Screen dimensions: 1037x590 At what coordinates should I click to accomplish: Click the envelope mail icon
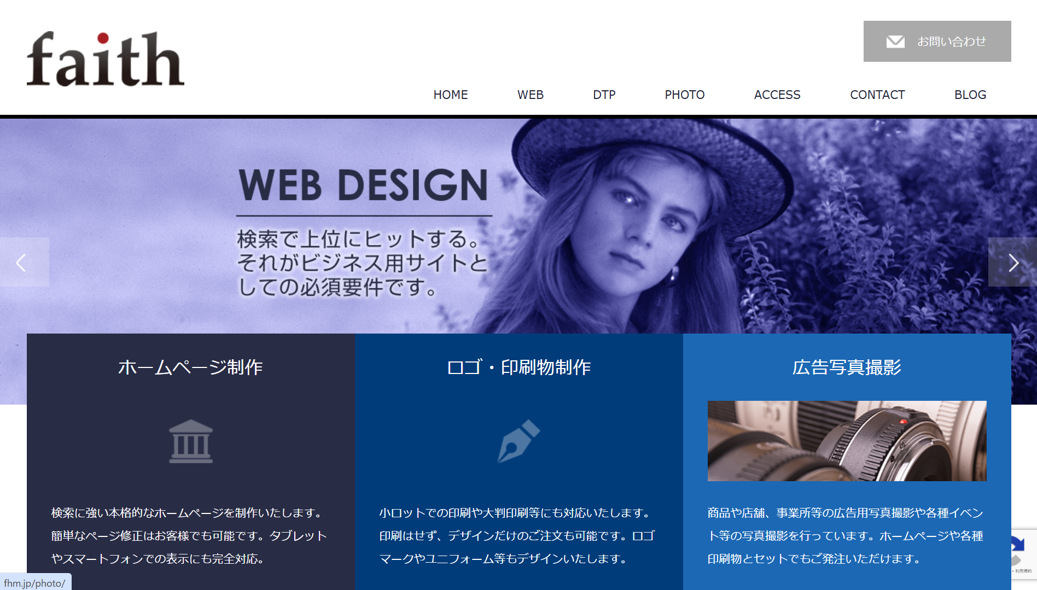[895, 42]
